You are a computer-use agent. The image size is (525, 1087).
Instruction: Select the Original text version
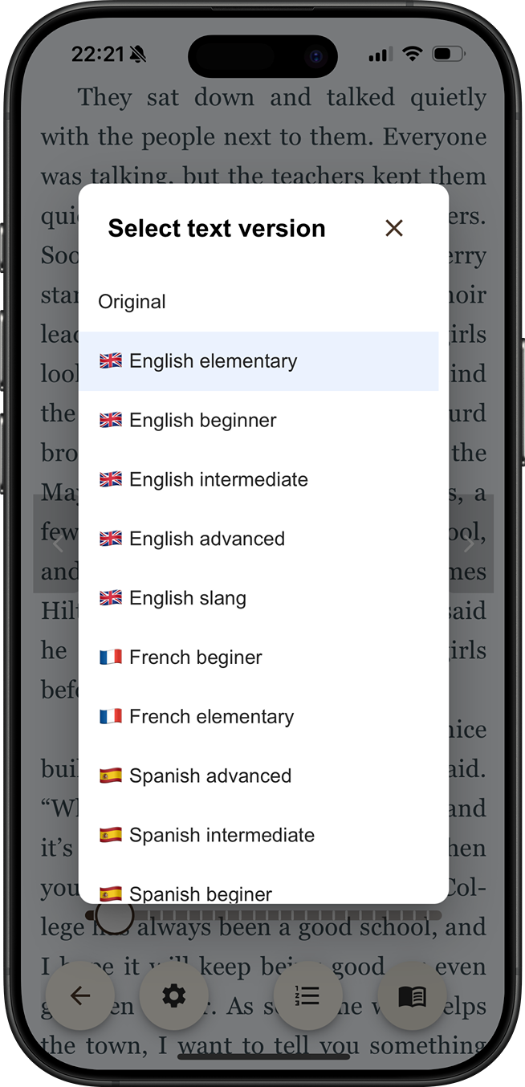pos(132,302)
